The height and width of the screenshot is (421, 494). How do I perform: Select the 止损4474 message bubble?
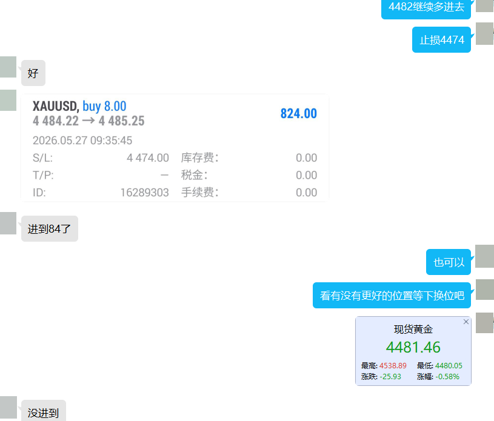pyautogui.click(x=441, y=39)
